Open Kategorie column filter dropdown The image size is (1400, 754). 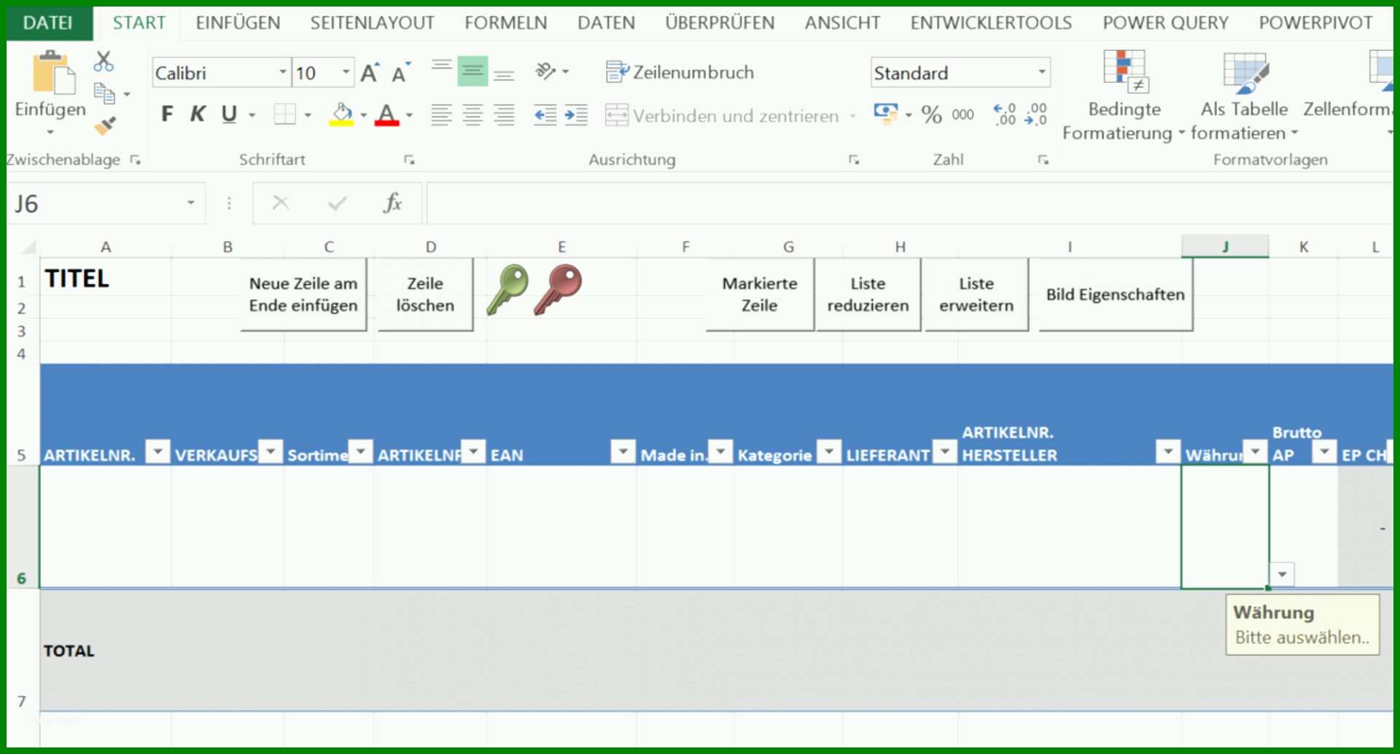tap(829, 452)
